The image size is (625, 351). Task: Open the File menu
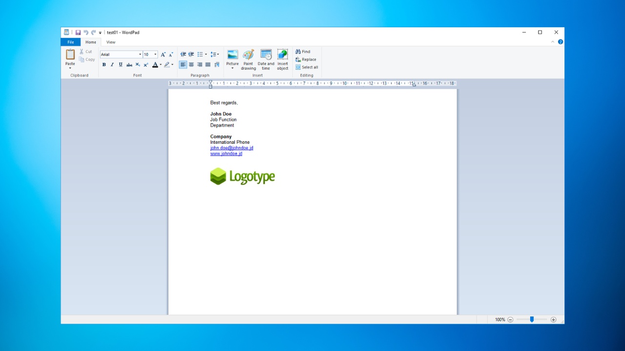(71, 42)
